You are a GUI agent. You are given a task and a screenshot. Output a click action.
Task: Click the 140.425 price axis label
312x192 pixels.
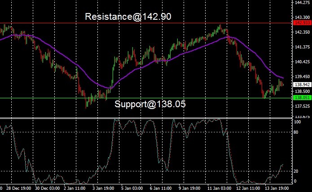click(302, 62)
